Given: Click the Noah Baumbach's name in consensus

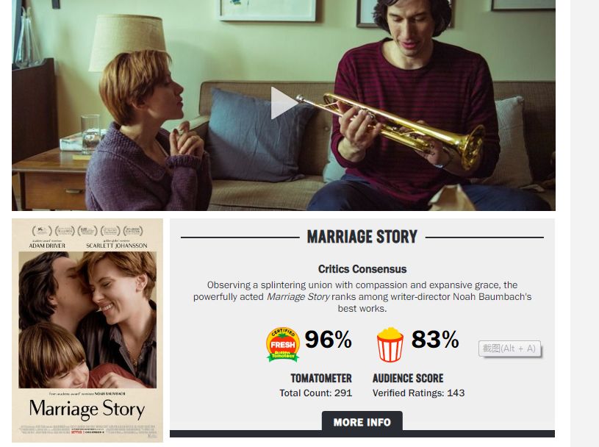Looking at the screenshot, I should click(x=492, y=297).
